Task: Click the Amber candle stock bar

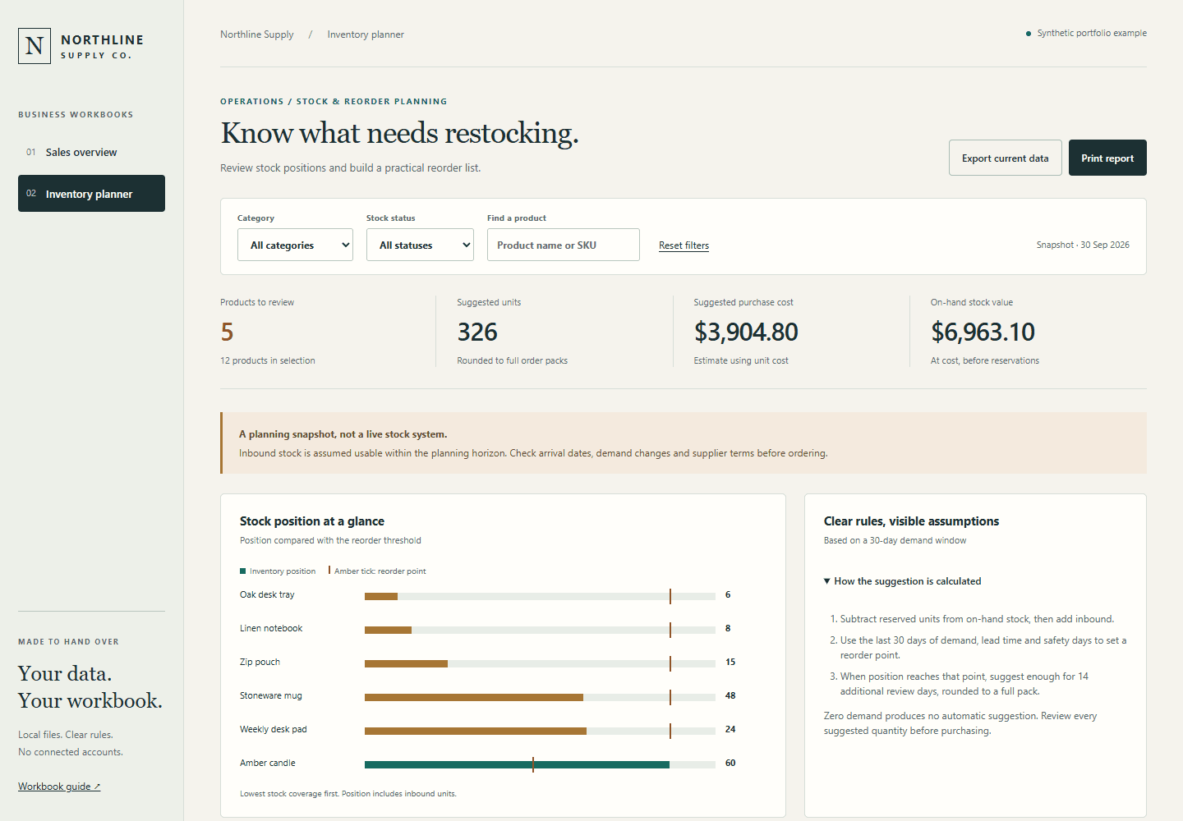Action: [x=540, y=764]
